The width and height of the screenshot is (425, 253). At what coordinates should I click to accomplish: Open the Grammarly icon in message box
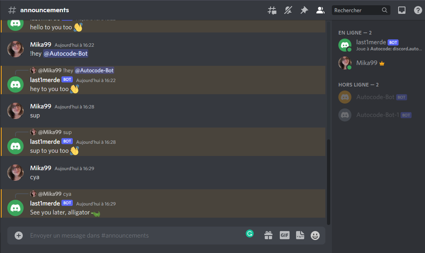(x=250, y=233)
